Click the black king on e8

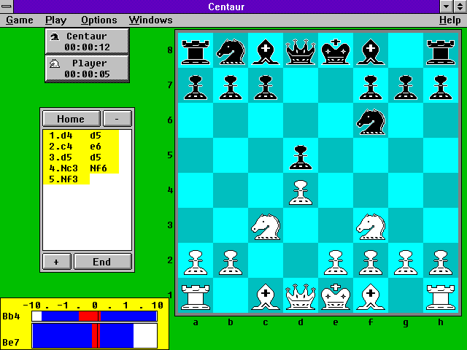tap(336, 51)
